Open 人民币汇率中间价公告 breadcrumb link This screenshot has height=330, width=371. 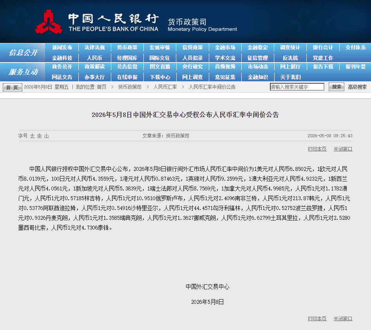pos(212,87)
